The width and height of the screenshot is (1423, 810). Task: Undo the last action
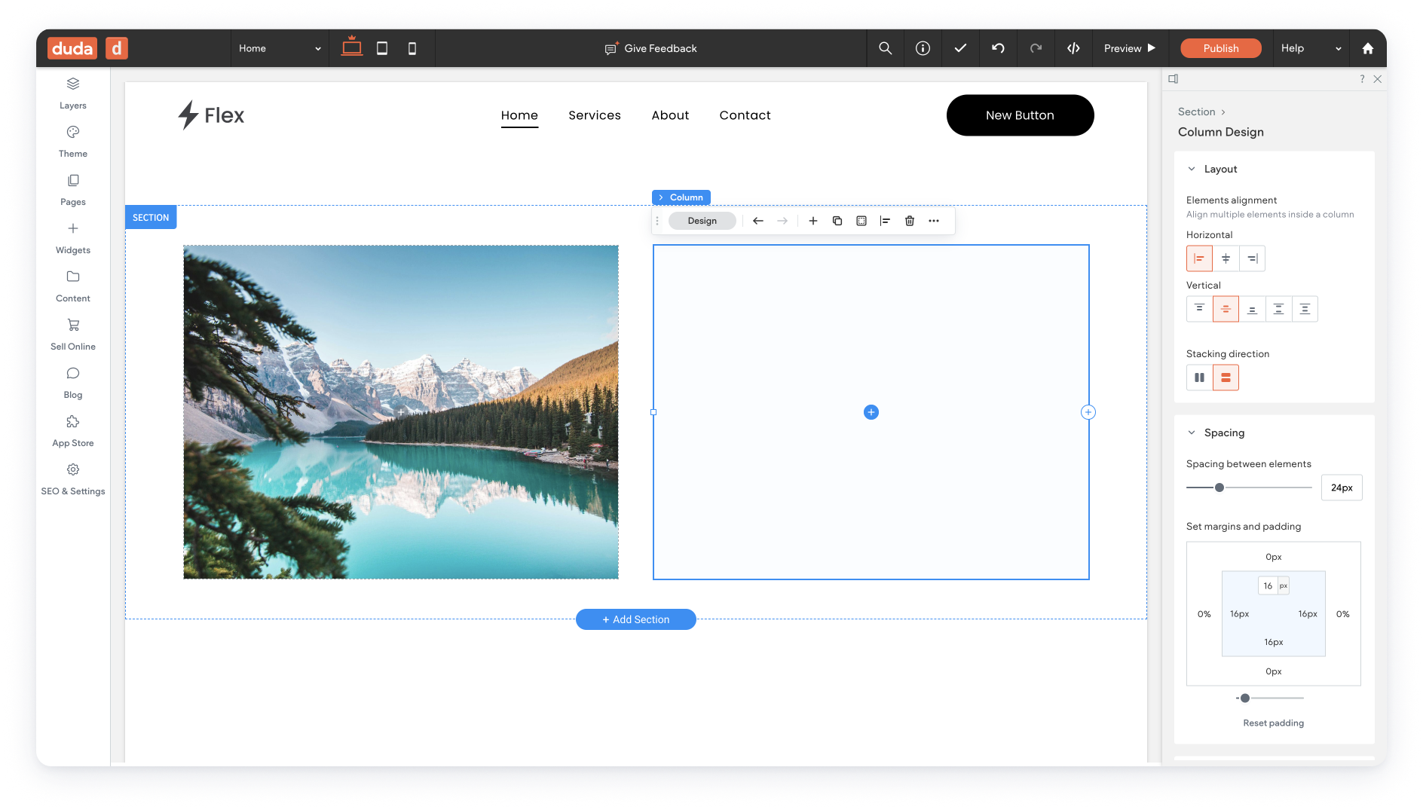(998, 48)
